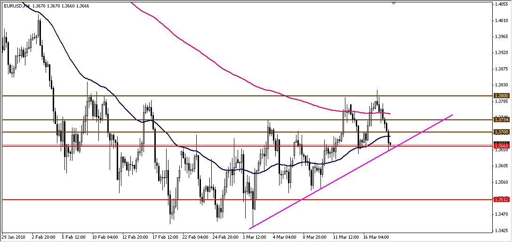
Task: Click the 1.3425 value on price scale
Action: pyautogui.click(x=501, y=231)
